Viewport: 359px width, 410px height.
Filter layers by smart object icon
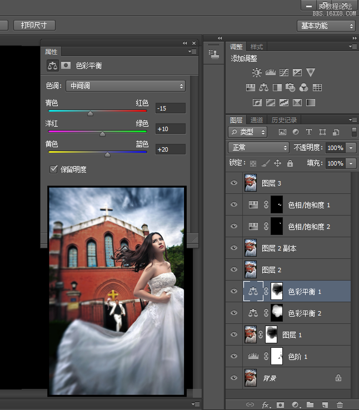click(x=336, y=132)
